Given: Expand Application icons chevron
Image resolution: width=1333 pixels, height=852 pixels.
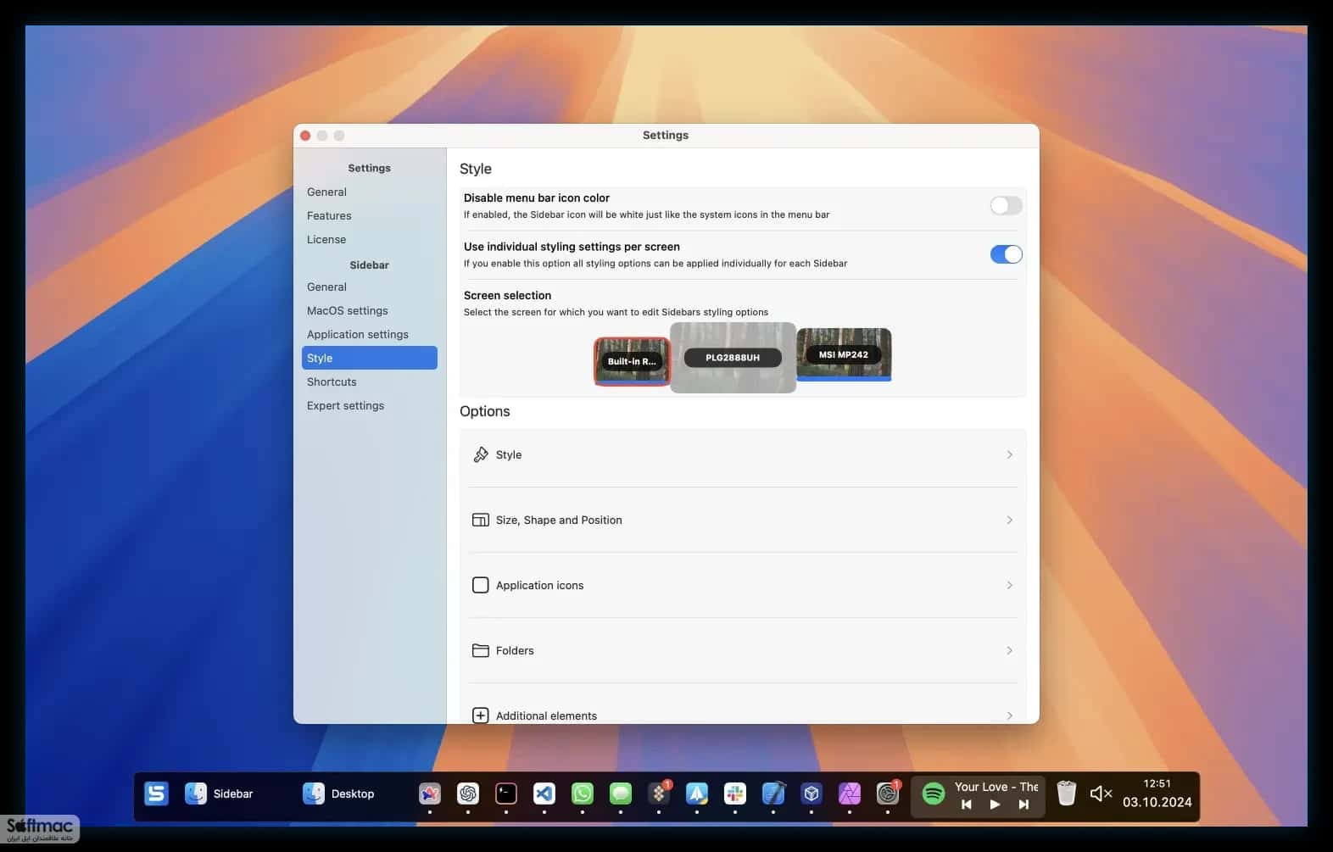Looking at the screenshot, I should click(x=1009, y=585).
